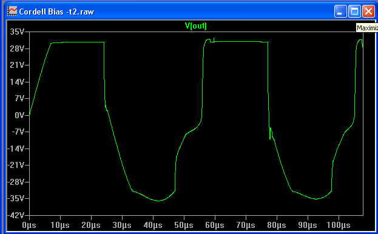Click the -14V vertical axis label

16,149
